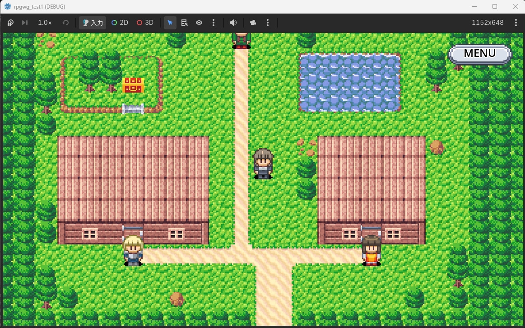525x328 pixels.
Task: Click the MENU button in game
Action: click(480, 54)
